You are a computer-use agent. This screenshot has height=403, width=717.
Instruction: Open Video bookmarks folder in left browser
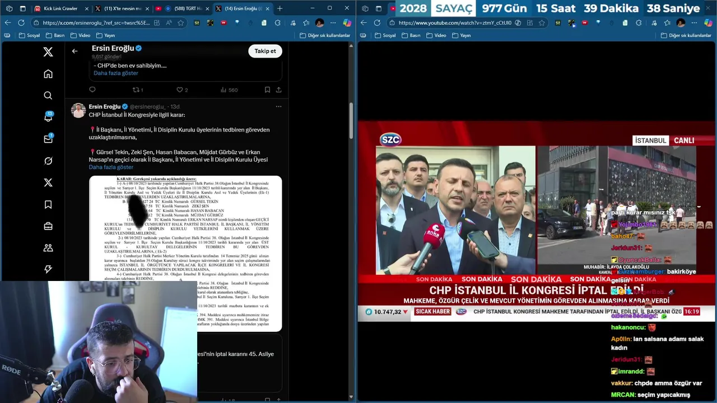coord(80,35)
